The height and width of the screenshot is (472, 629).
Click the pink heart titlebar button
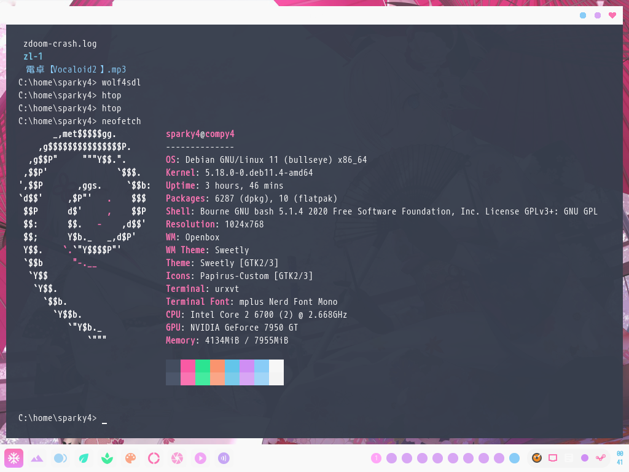pos(612,15)
